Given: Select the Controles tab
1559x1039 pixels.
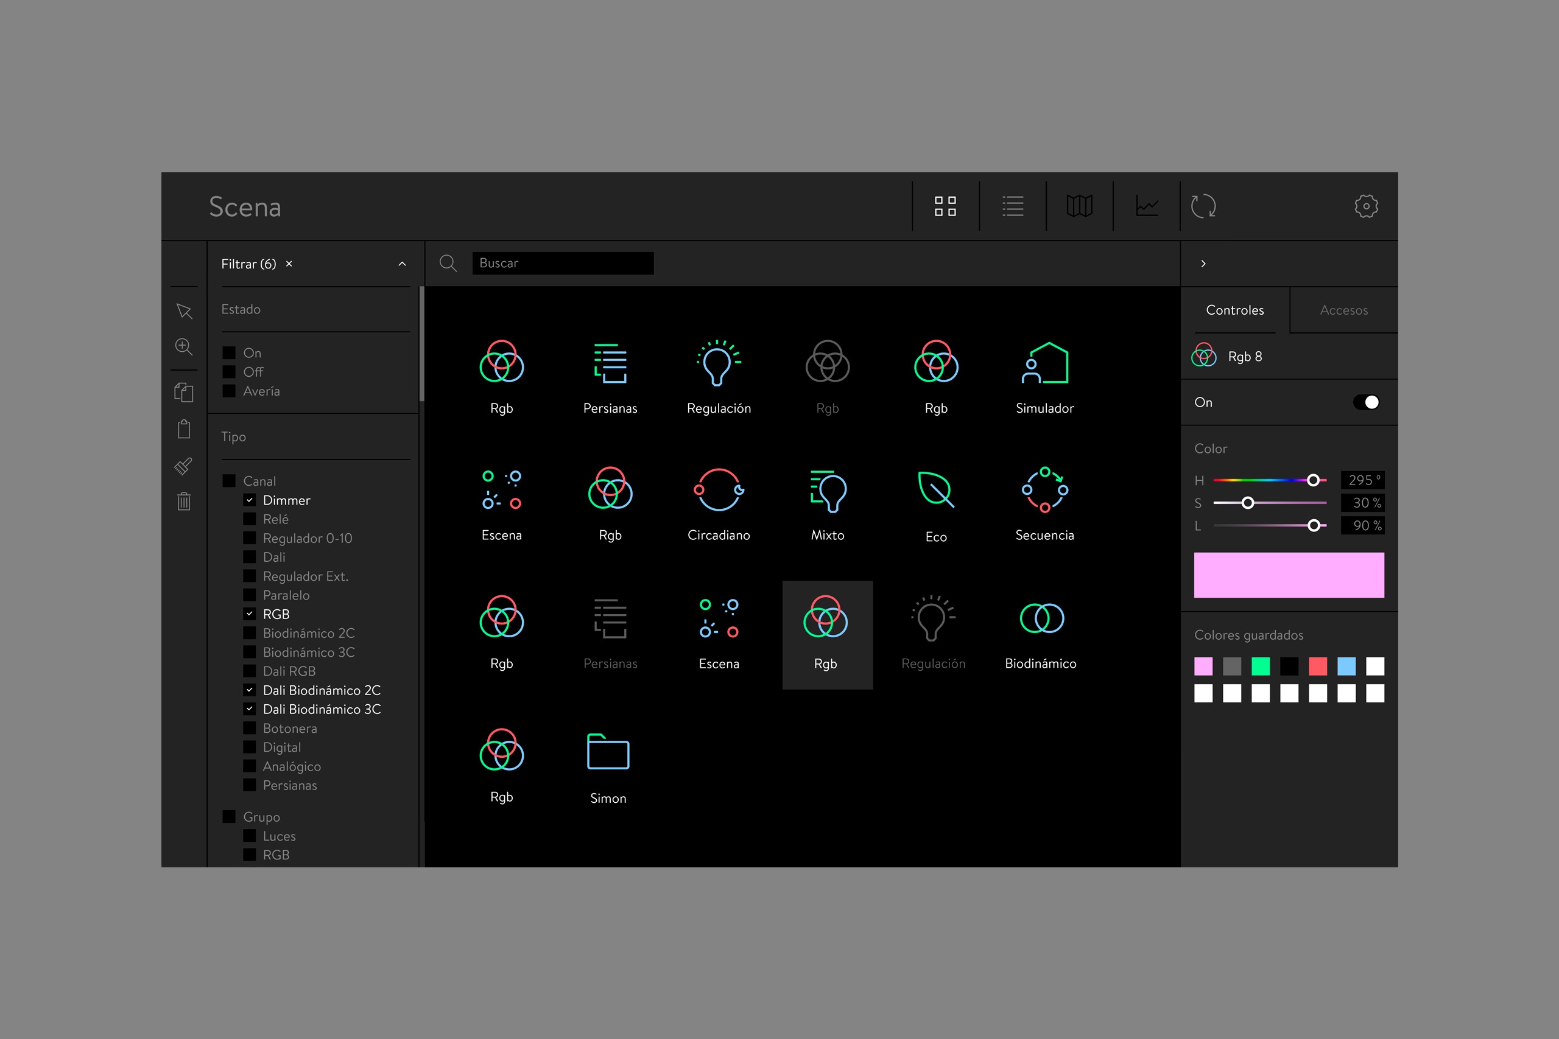Looking at the screenshot, I should (1235, 310).
